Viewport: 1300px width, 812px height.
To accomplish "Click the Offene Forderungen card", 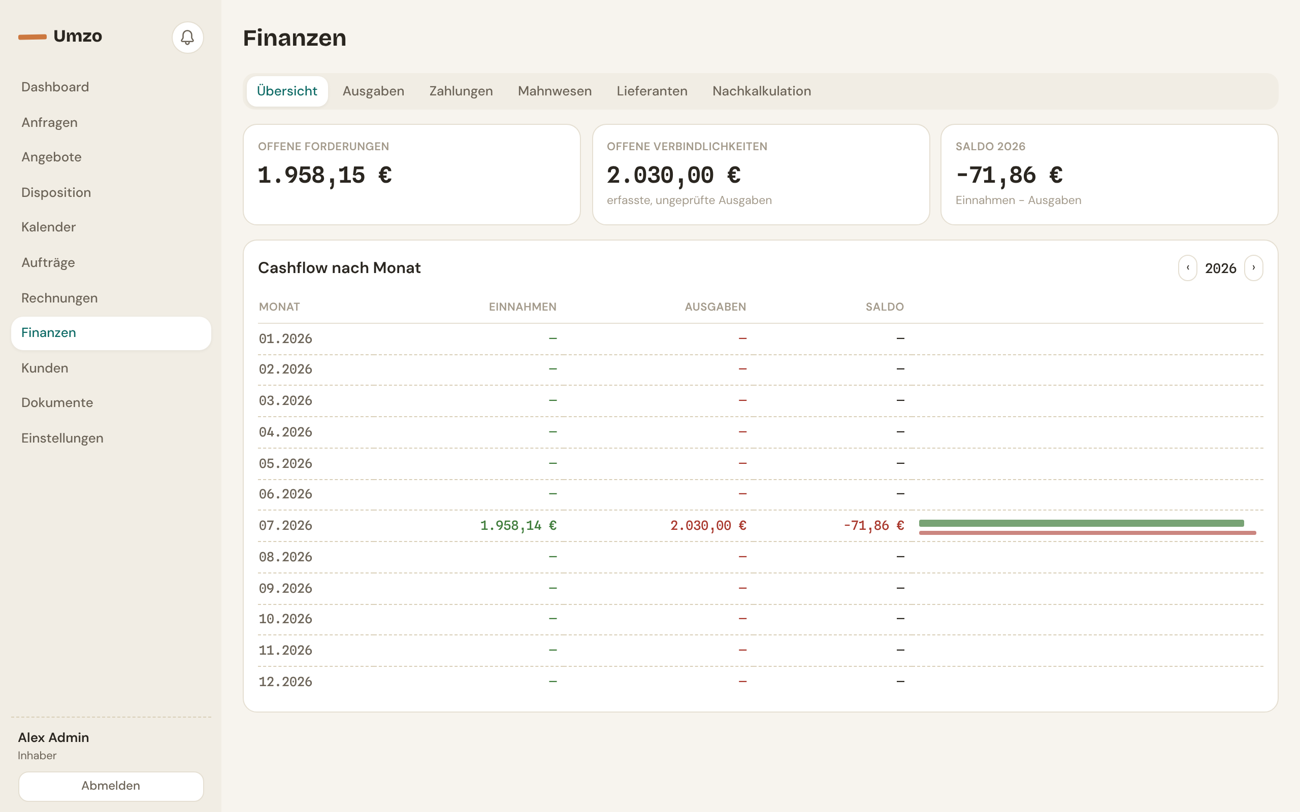I will 411,175.
